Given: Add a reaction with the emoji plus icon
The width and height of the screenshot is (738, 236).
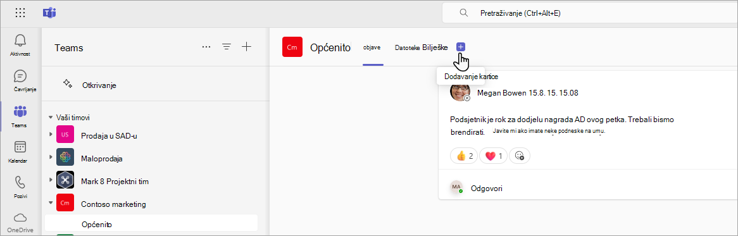Looking at the screenshot, I should tap(520, 156).
